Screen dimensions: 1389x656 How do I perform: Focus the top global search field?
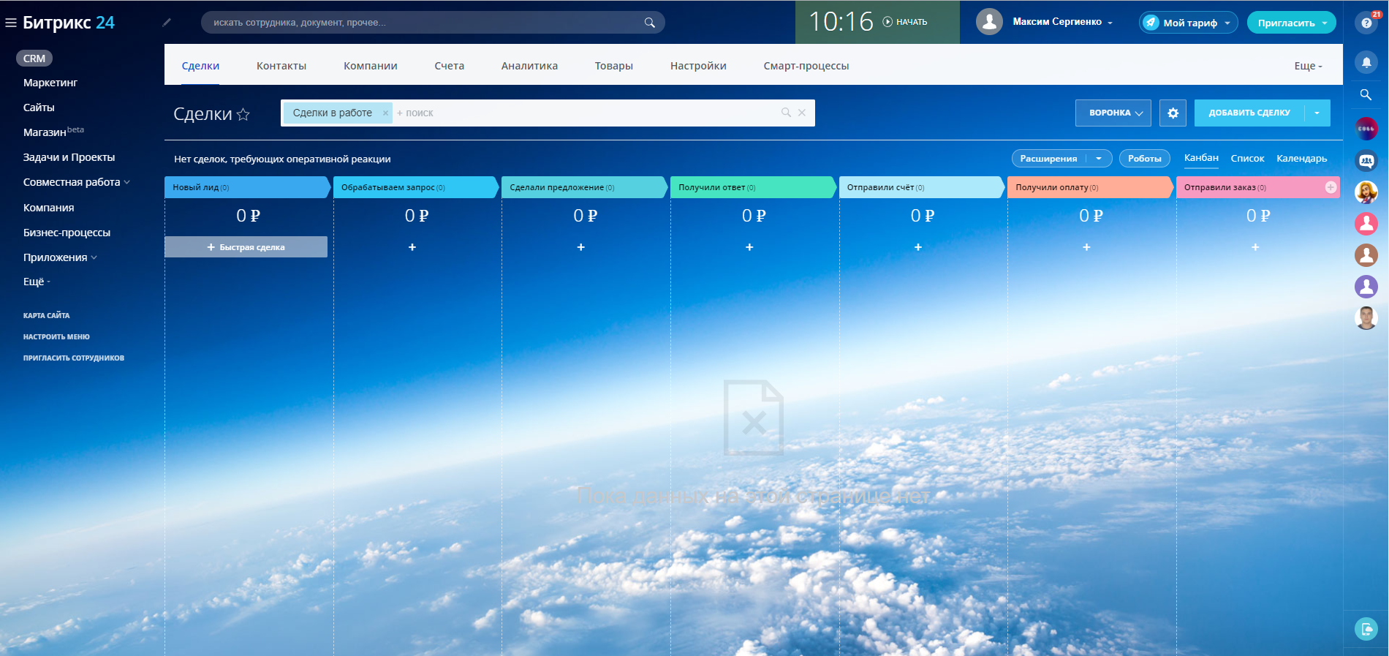coord(424,23)
